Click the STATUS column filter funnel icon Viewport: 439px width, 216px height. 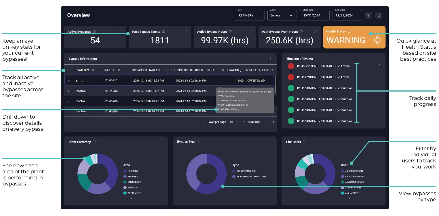[x=88, y=70]
